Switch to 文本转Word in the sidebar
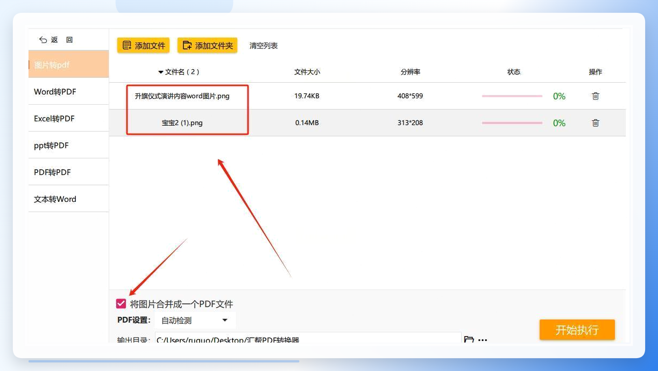This screenshot has width=658, height=371. 68,199
